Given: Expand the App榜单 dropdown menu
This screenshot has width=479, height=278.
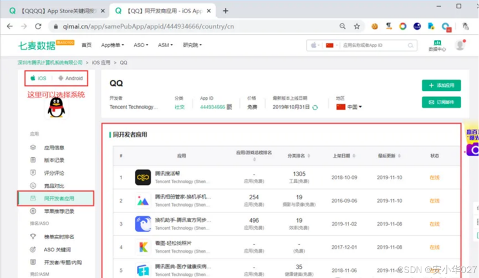Looking at the screenshot, I should click(x=113, y=45).
